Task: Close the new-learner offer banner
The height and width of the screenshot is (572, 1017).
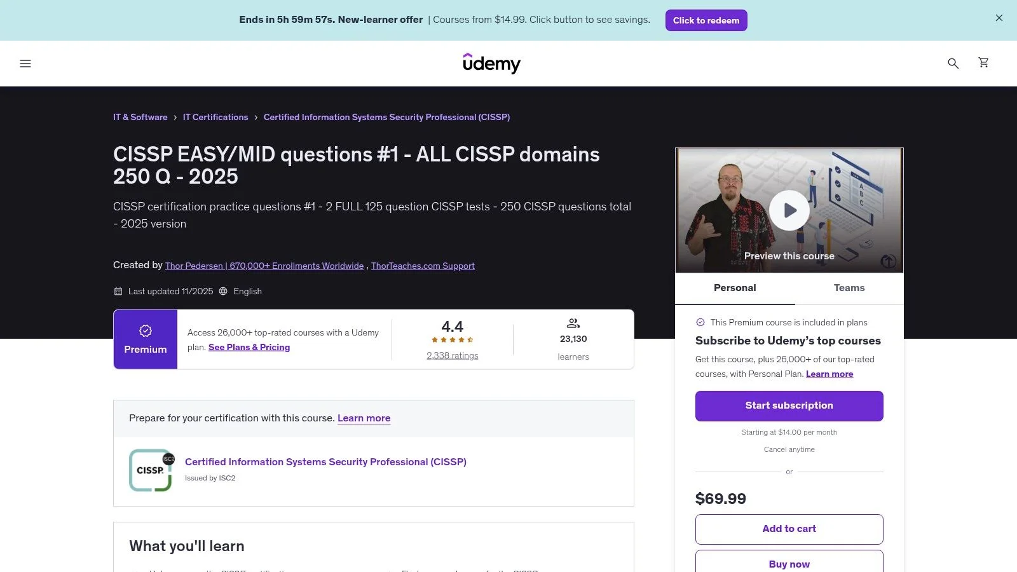Action: (999, 18)
